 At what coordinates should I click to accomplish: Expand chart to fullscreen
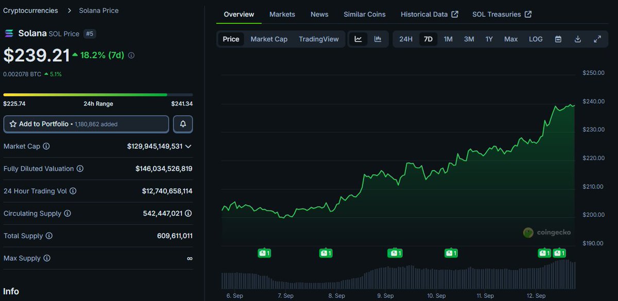pos(597,39)
